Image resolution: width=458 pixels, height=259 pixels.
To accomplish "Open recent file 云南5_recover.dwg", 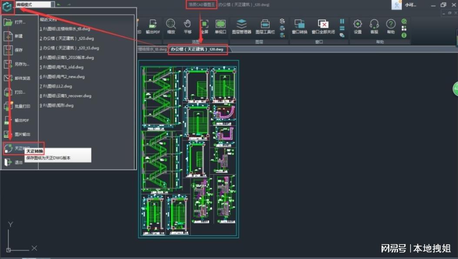I will pyautogui.click(x=65, y=96).
